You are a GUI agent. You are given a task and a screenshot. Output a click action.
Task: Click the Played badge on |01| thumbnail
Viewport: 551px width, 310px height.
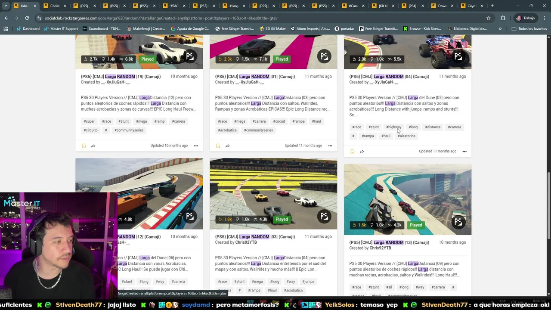[x=282, y=59]
